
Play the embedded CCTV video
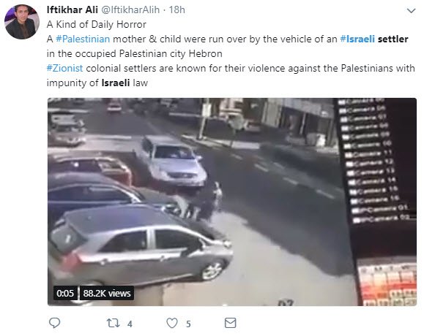(x=232, y=202)
